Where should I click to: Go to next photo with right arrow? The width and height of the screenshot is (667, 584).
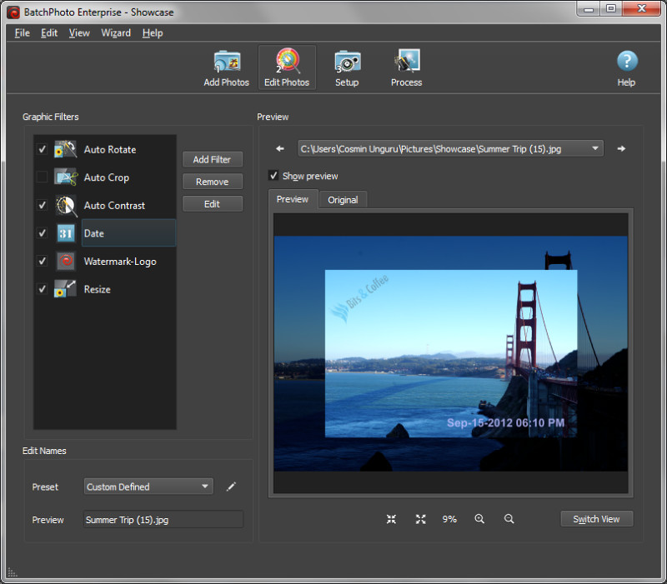tap(621, 149)
